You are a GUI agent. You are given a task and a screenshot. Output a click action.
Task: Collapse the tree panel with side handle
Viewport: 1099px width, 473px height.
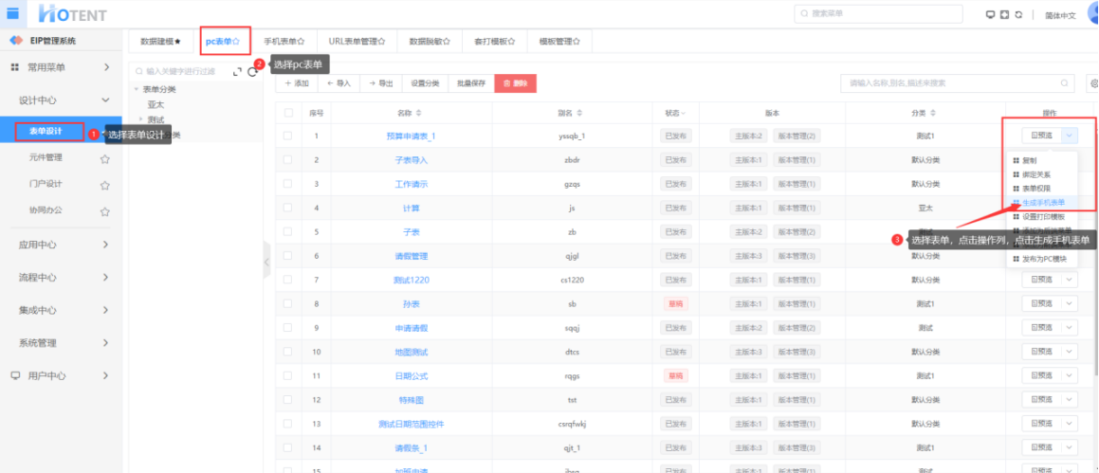tap(266, 262)
